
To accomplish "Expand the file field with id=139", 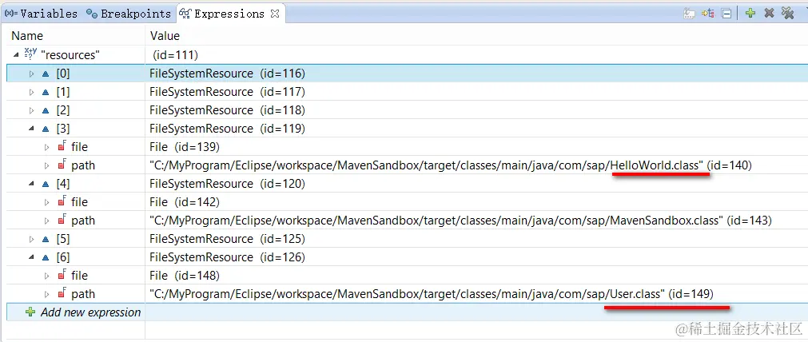I will click(x=47, y=147).
